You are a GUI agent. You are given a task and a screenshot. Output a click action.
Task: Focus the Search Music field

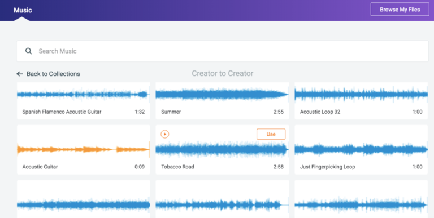[223, 51]
